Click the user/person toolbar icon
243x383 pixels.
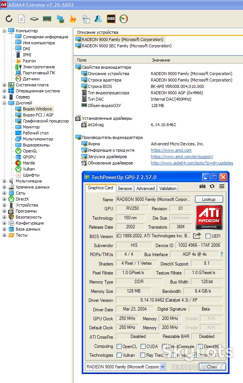coord(98,18)
